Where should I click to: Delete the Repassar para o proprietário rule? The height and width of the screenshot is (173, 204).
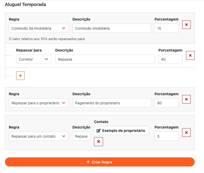[186, 99]
